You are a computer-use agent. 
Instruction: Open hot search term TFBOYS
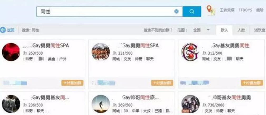click(x=245, y=10)
